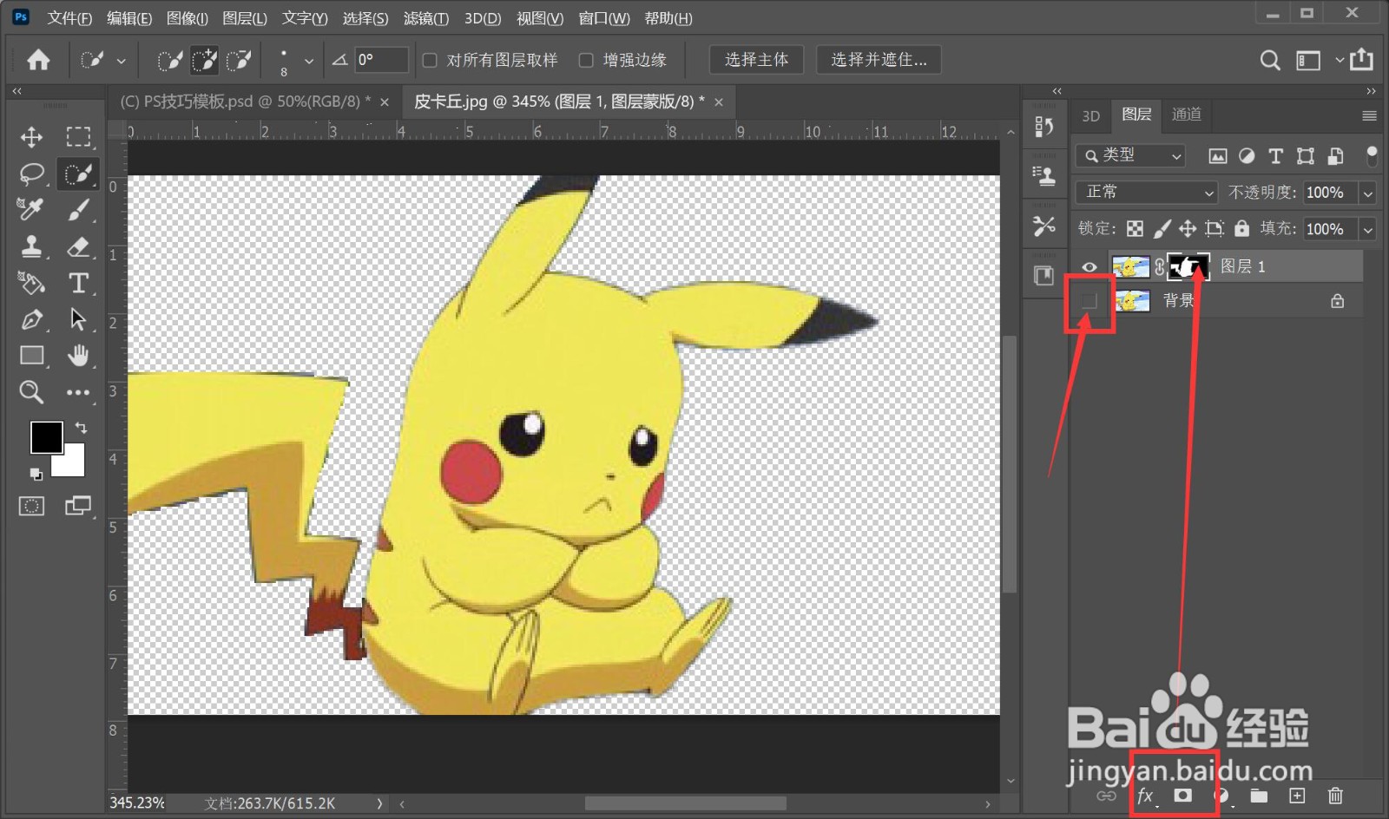Switch to the 通道 panel tab
Screen dimensions: 1389x819
click(x=1187, y=115)
